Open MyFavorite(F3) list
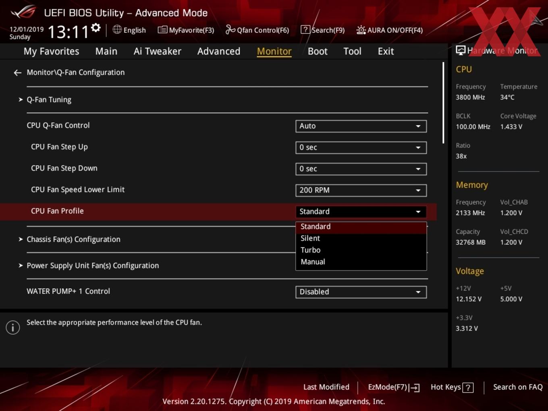Screen dimensions: 548x411 pyautogui.click(x=186, y=30)
